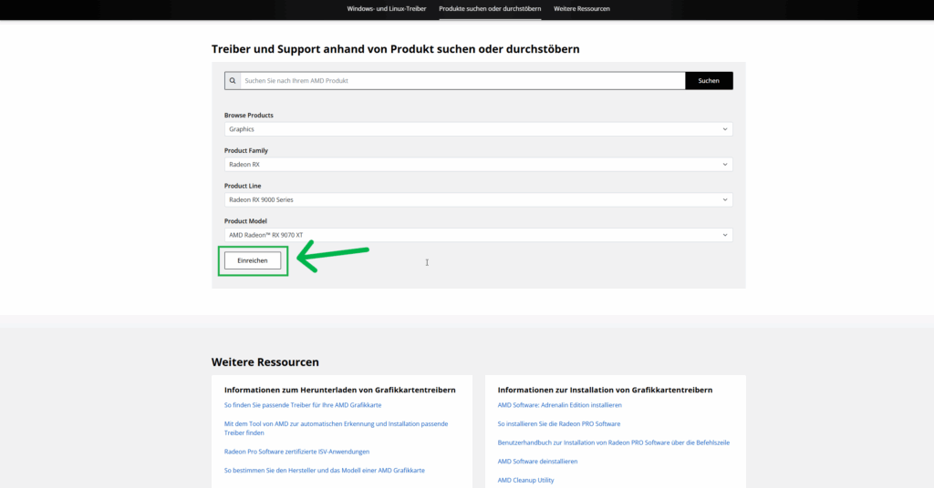Click the Browse Products label
The image size is (934, 488).
pos(248,116)
